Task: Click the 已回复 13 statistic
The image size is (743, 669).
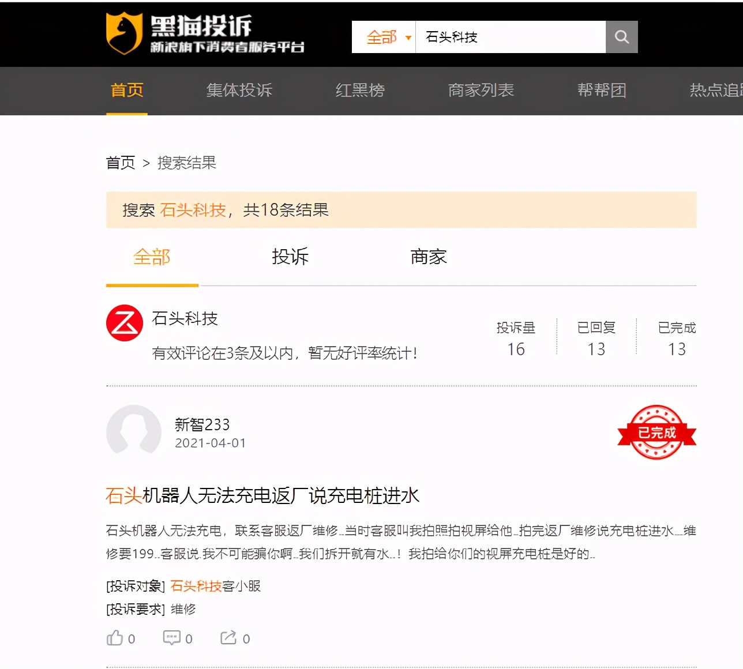Action: tap(596, 338)
